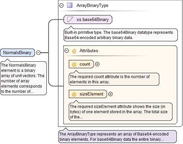Click the count attribute description note
Screen dimensions: 183x144
(114, 79)
